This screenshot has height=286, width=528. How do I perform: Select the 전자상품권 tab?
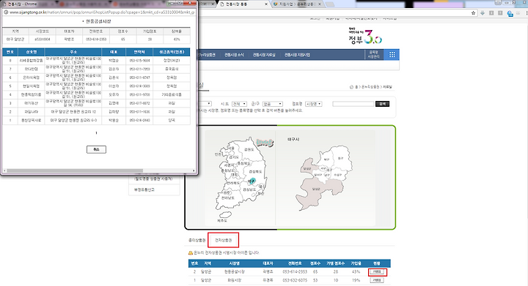(224, 241)
